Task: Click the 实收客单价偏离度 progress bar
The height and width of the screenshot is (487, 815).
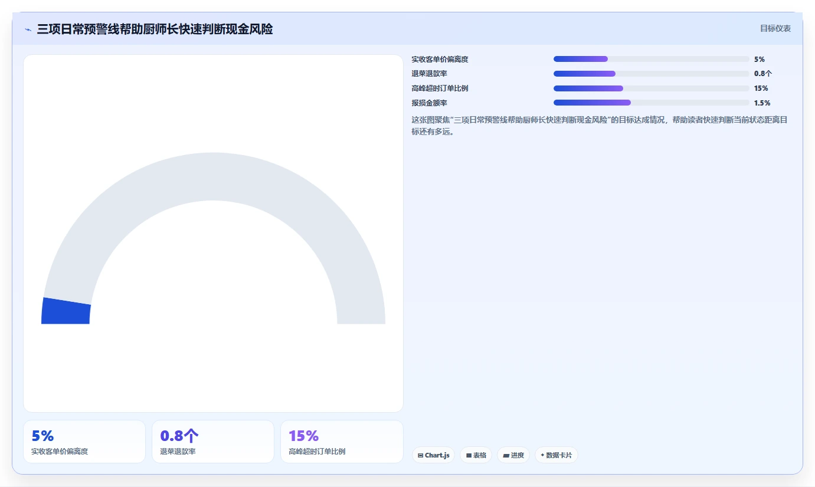Action: tap(651, 59)
